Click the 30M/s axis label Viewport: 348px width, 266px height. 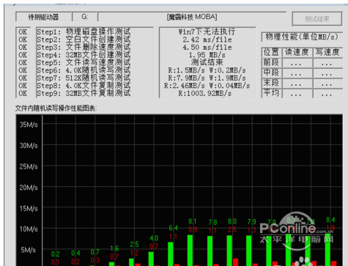point(29,146)
